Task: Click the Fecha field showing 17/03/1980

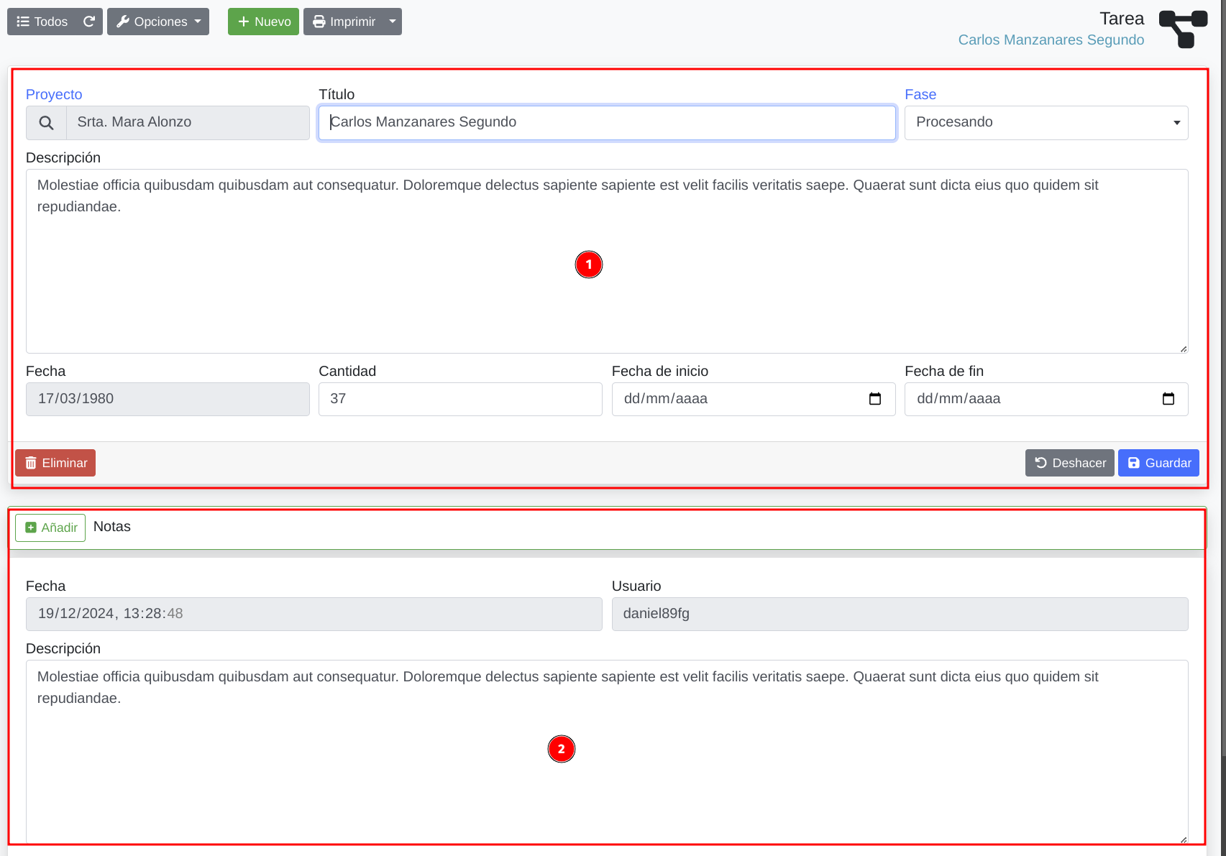Action: pyautogui.click(x=168, y=399)
